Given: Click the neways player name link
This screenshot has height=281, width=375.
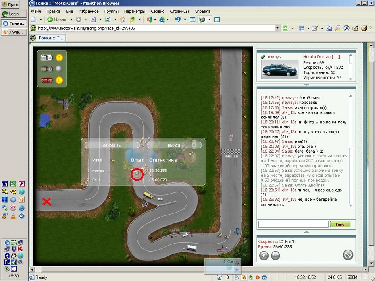Looking at the screenshot, I should (x=273, y=57).
